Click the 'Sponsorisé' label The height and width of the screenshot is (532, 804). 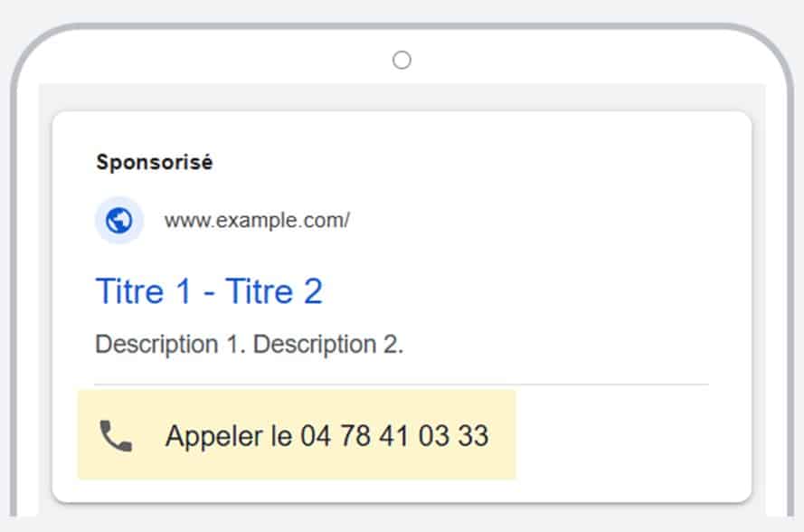155,162
